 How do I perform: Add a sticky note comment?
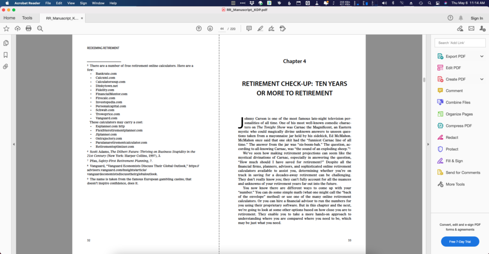point(249,29)
